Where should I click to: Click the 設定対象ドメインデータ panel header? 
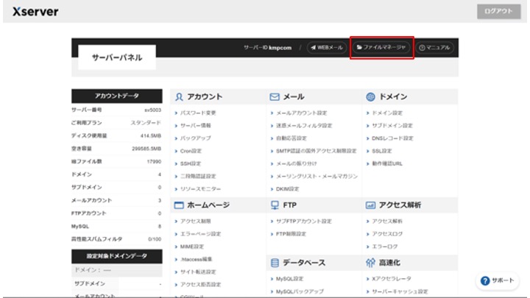point(117,256)
